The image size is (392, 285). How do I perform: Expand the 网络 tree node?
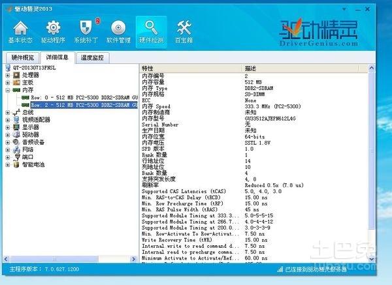[x=8, y=150]
